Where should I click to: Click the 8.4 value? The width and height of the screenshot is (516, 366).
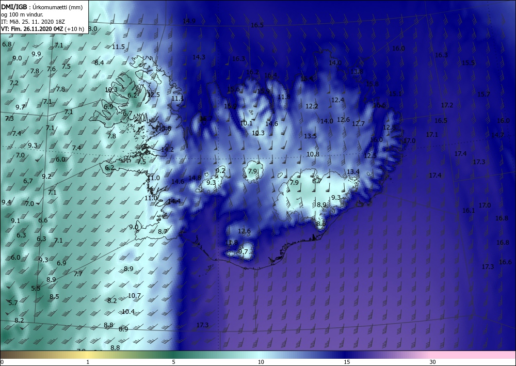click(x=99, y=62)
